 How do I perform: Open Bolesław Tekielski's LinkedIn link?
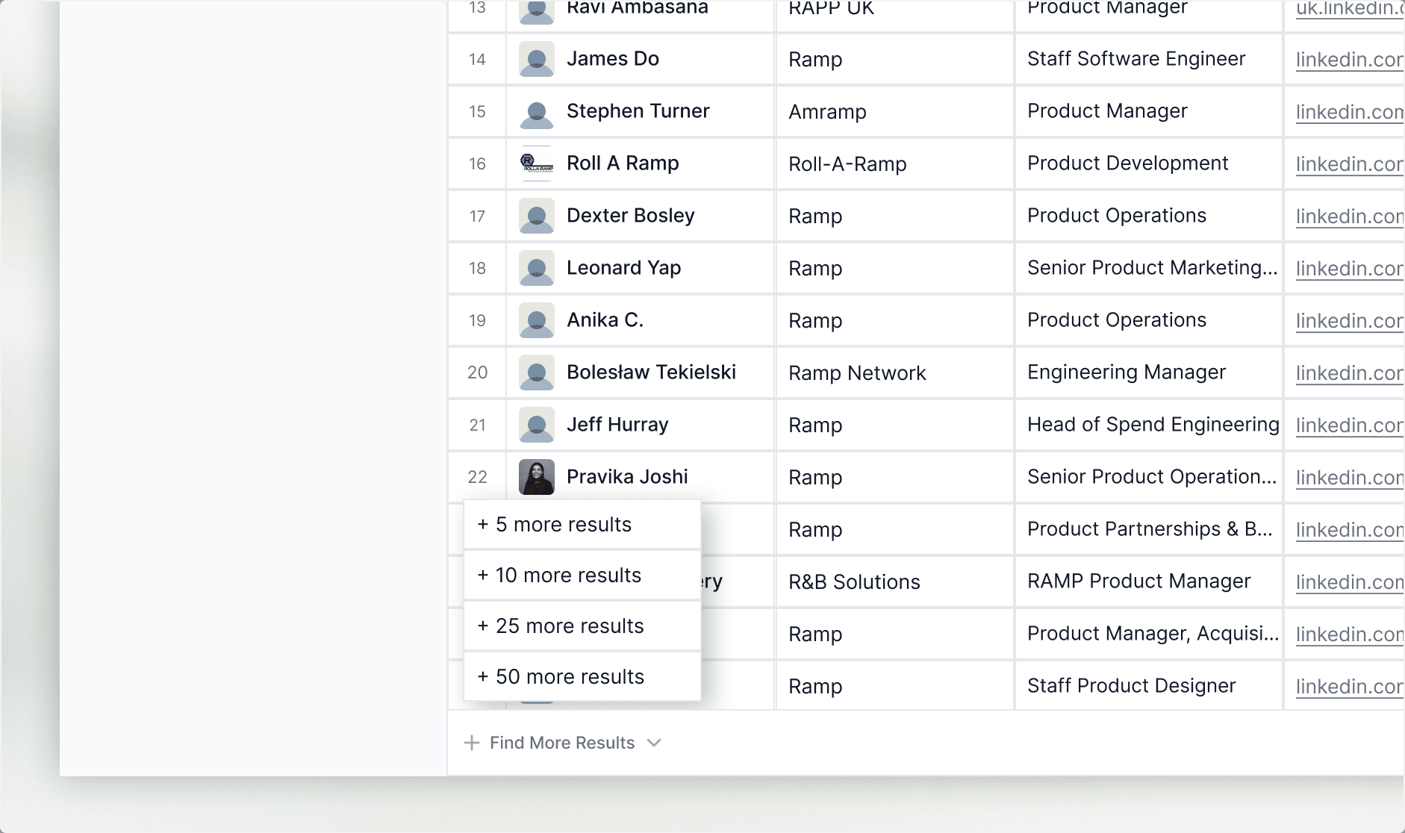point(1350,373)
